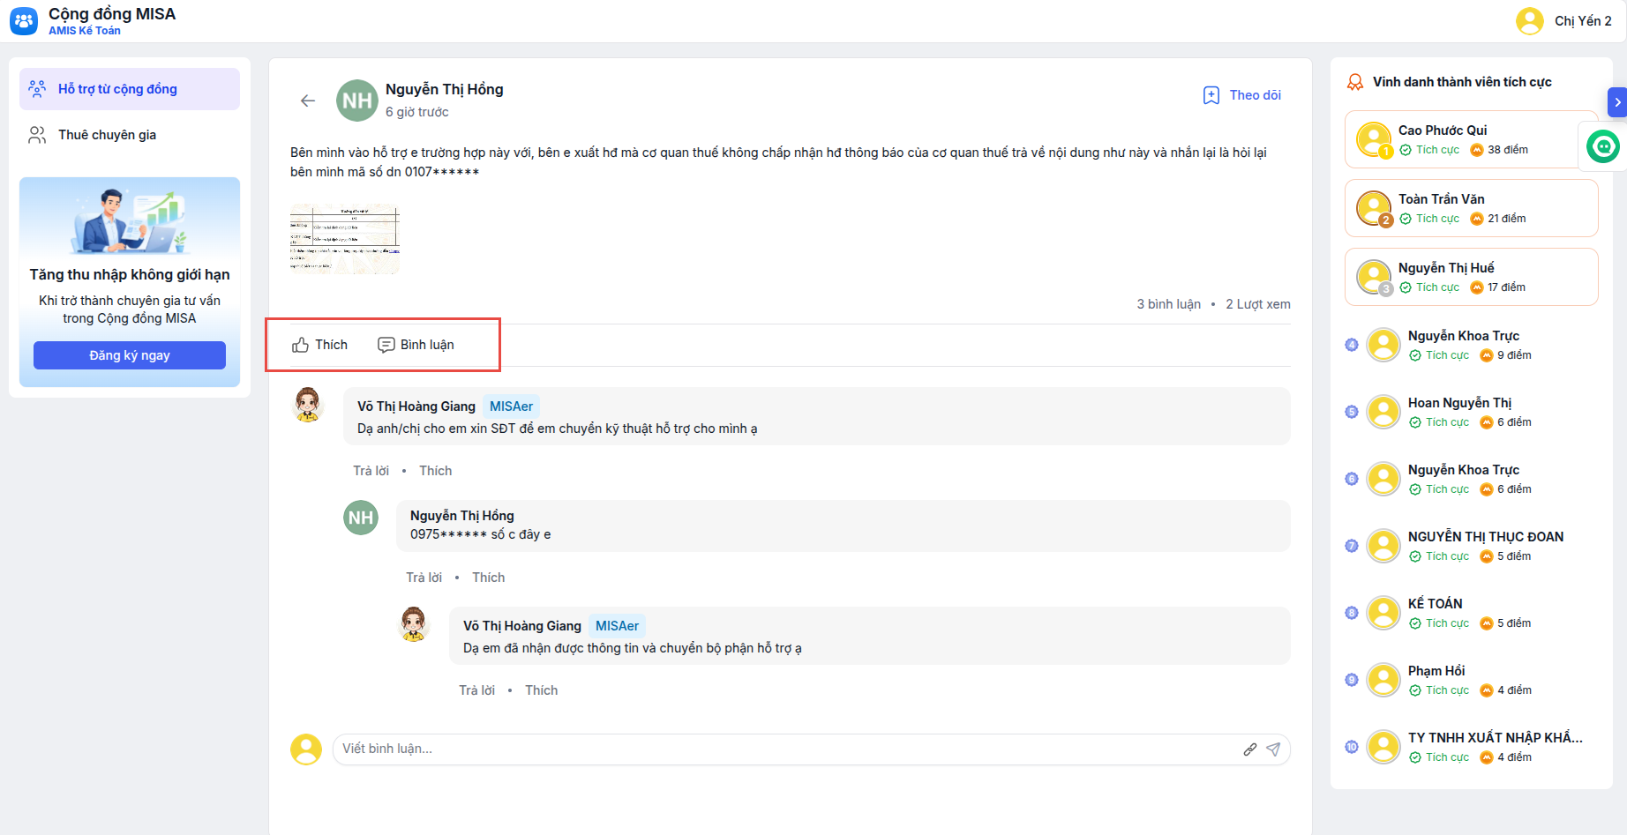This screenshot has width=1627, height=835.
Task: Reply to Võ Thị Hoàng Giang's first comment
Action: point(371,471)
